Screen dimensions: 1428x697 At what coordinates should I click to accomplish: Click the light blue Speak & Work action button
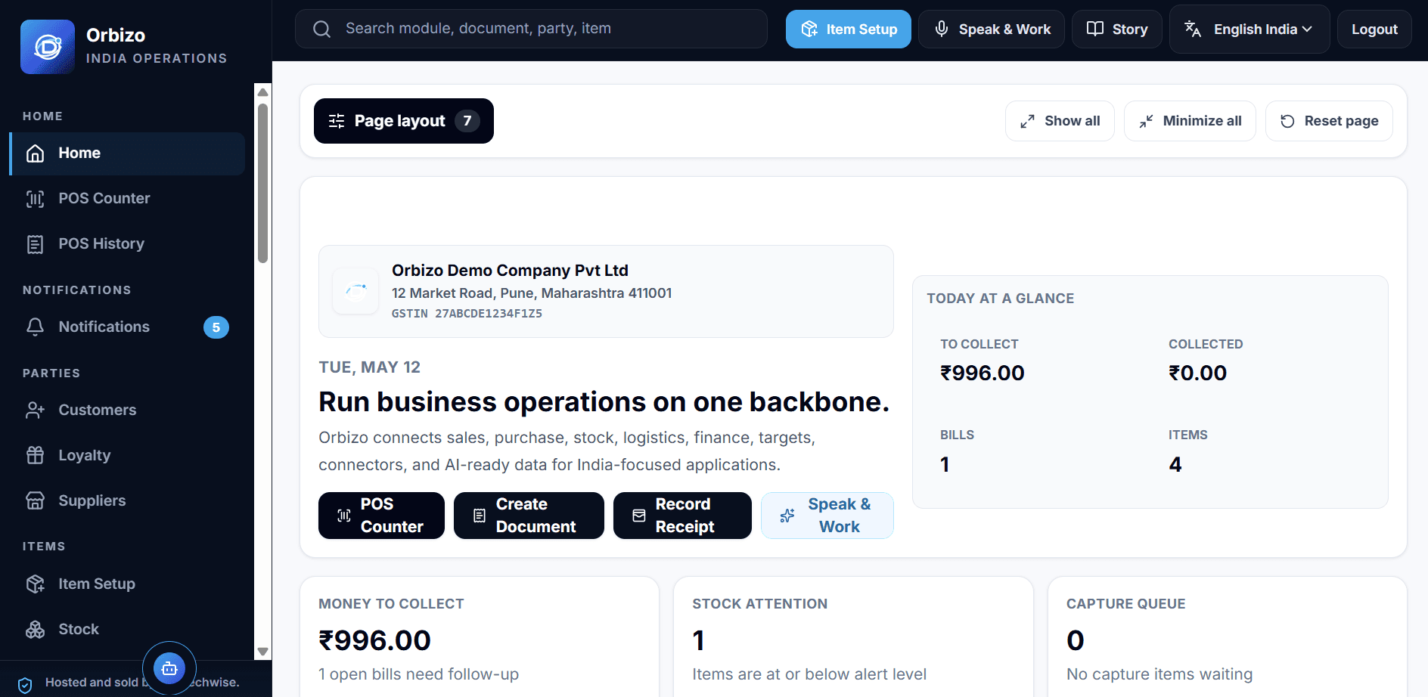827,516
